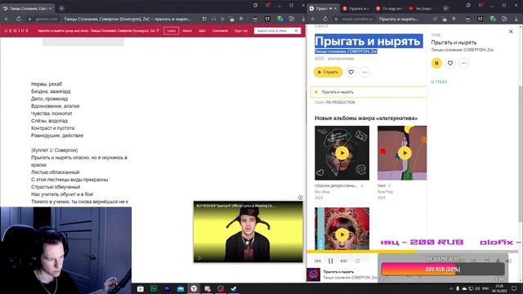
Task: Click lyric line Страстью обмученный
Action: tap(56, 187)
